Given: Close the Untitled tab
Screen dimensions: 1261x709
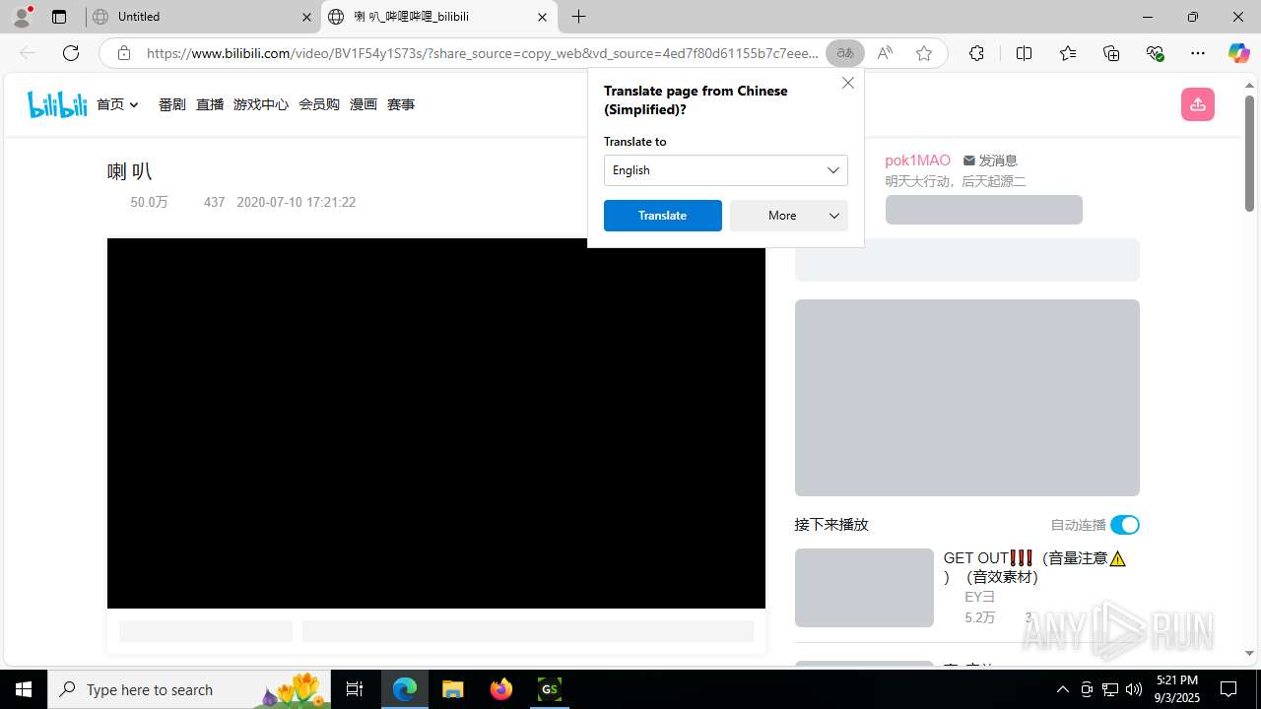Looking at the screenshot, I should click(x=306, y=17).
